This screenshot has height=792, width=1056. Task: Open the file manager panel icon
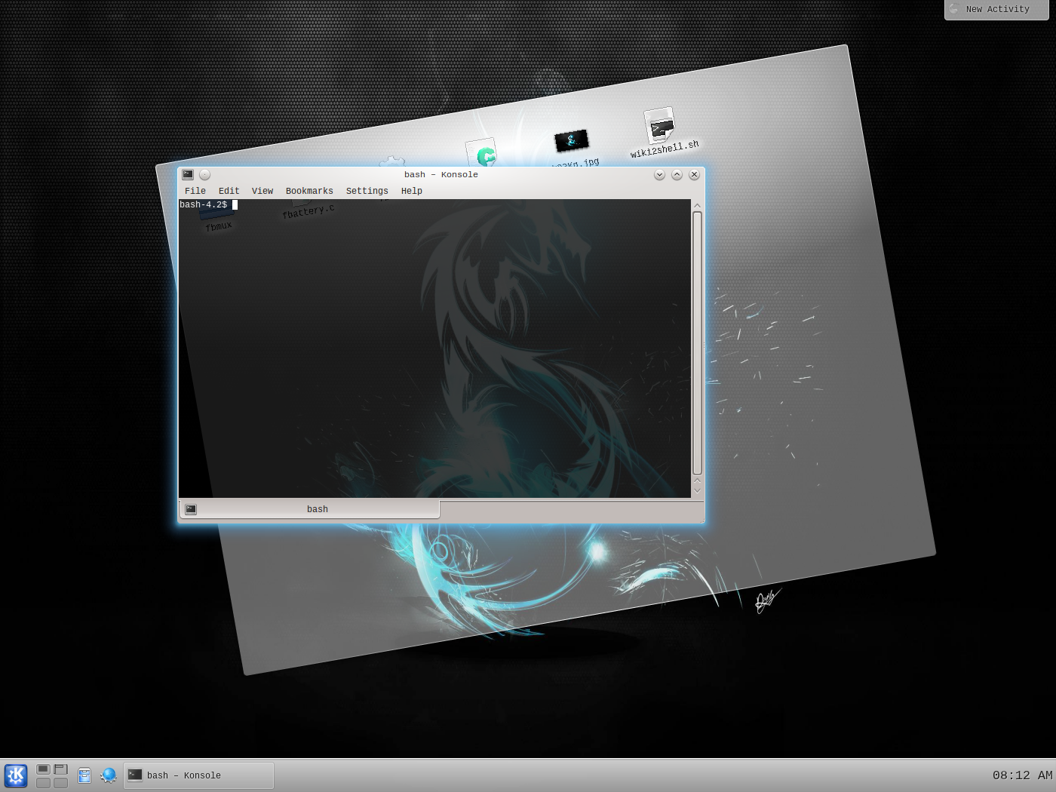pos(84,775)
